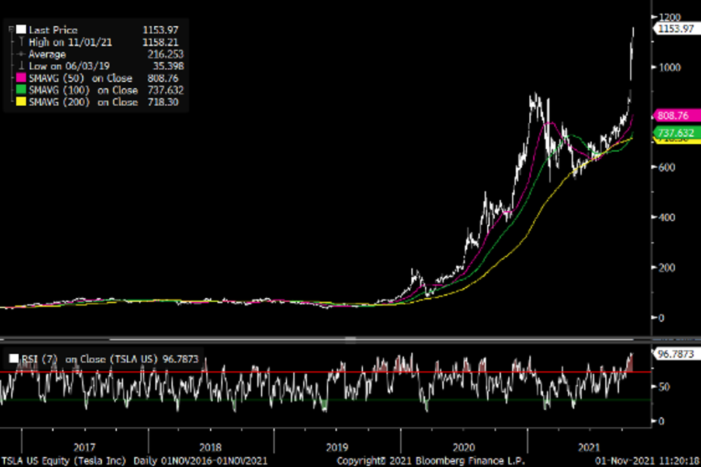Click the 2021 label on time axis

tap(589, 447)
